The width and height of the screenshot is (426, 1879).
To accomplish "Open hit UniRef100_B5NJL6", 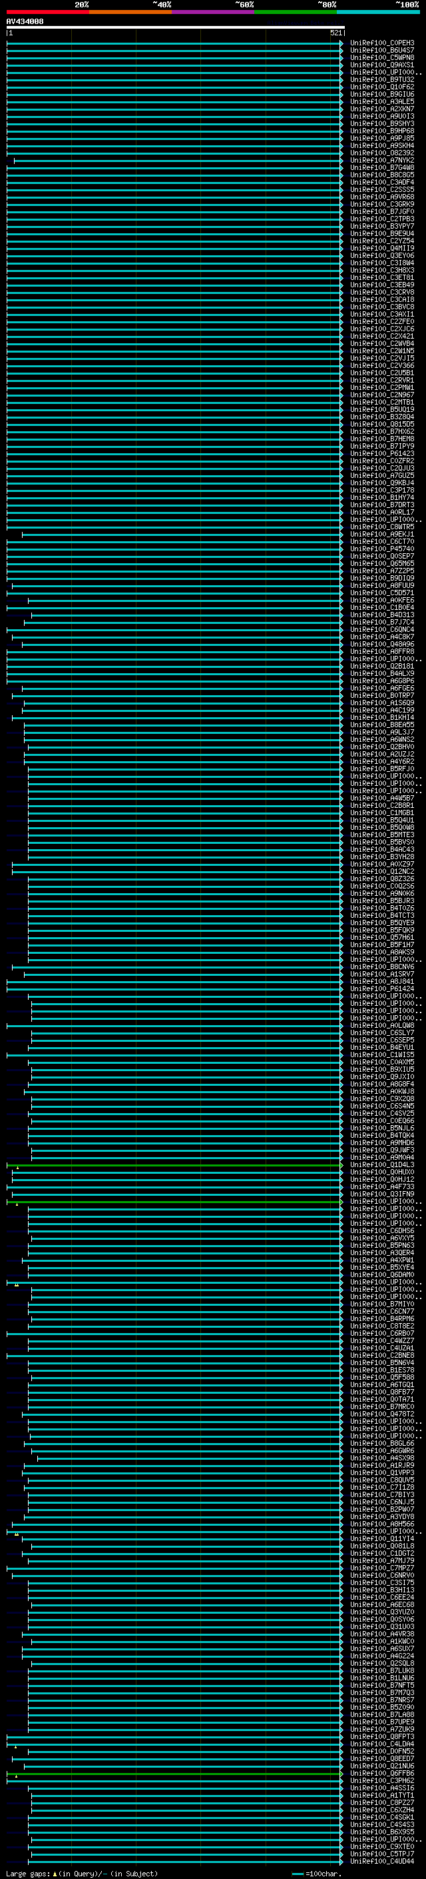I will [382, 1128].
